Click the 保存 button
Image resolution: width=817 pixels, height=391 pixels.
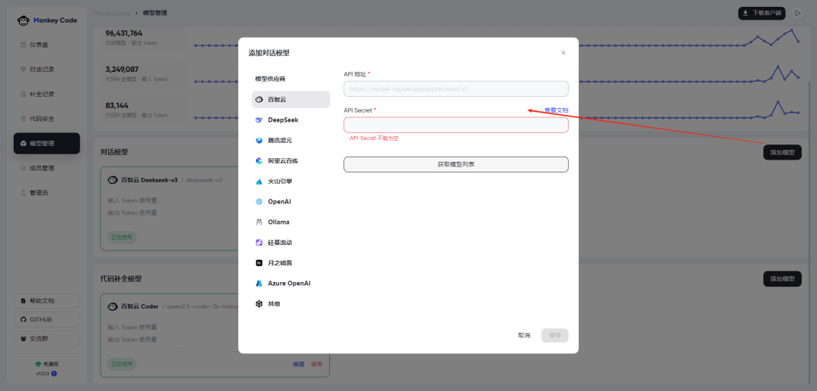click(x=555, y=335)
